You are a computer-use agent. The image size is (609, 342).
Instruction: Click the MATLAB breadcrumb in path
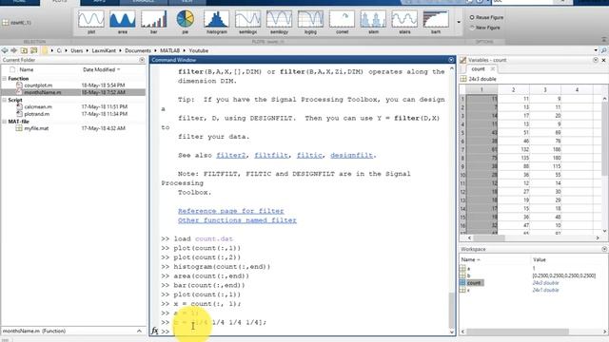tap(169, 50)
